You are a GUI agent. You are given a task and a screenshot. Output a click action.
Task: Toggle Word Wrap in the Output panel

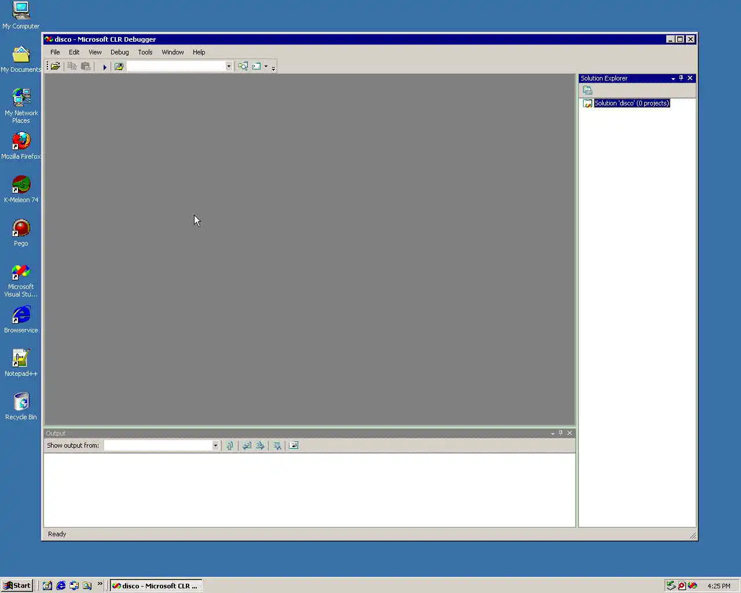294,445
